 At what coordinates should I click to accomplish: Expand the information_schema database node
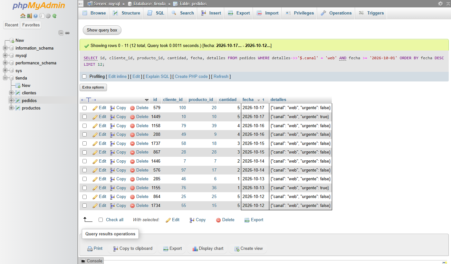[5, 48]
